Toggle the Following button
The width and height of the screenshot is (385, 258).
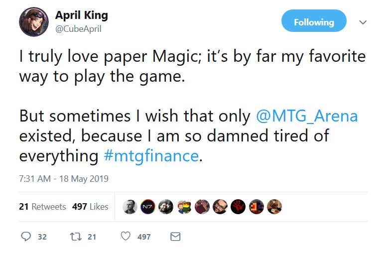tap(314, 22)
